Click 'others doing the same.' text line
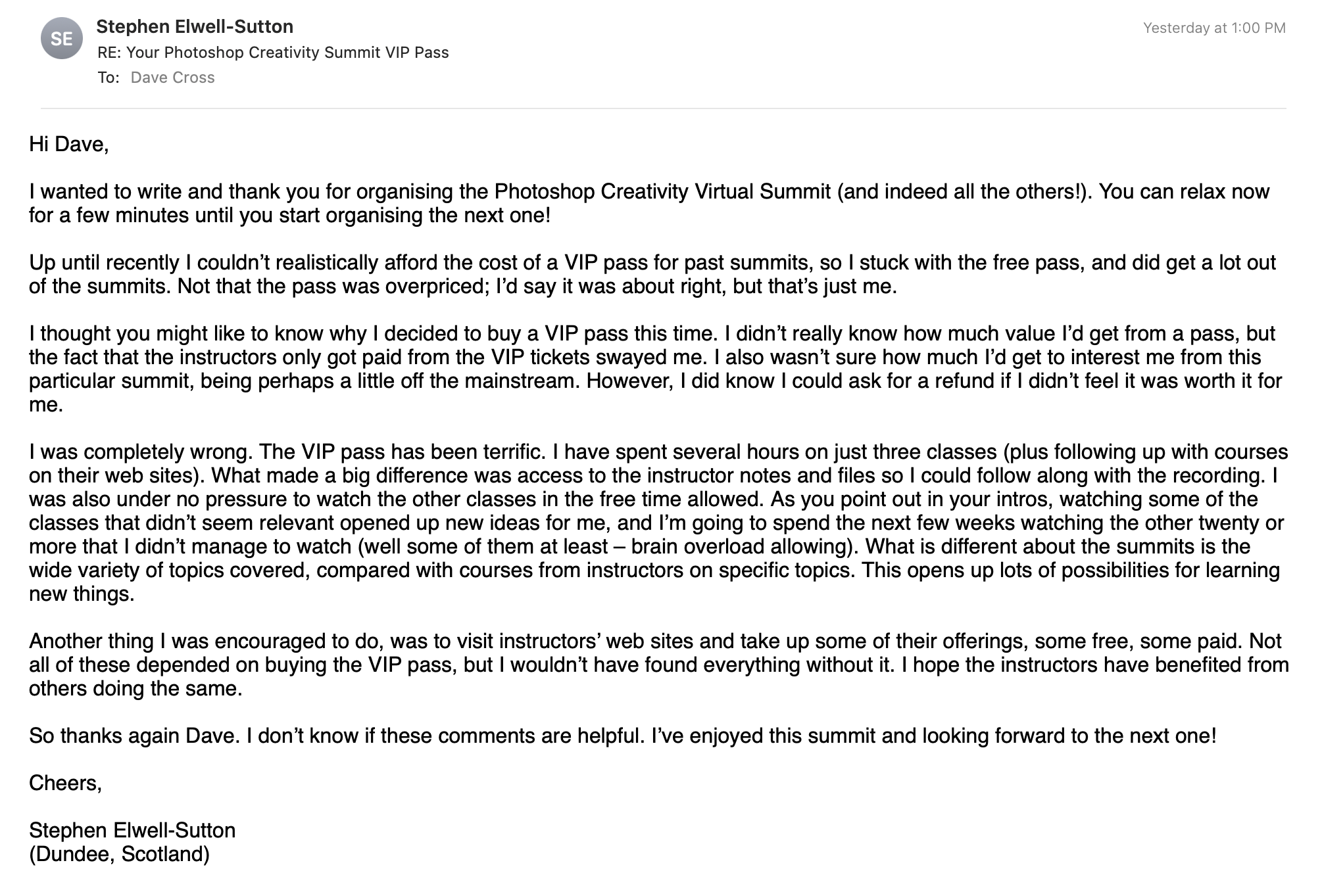Viewport: 1322px width, 890px height. pyautogui.click(x=135, y=689)
